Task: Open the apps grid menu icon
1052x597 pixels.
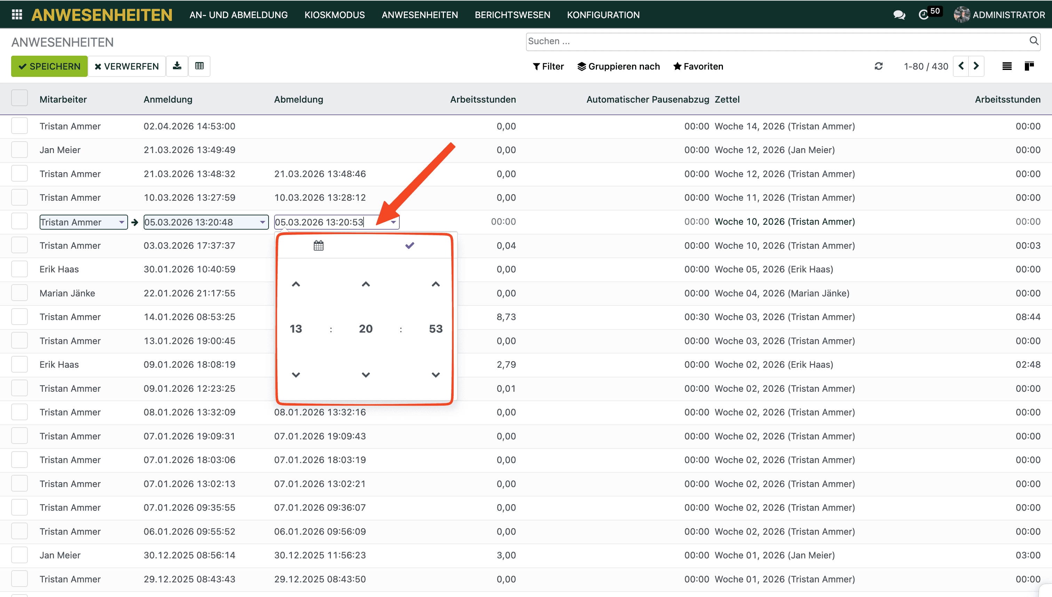Action: (17, 15)
